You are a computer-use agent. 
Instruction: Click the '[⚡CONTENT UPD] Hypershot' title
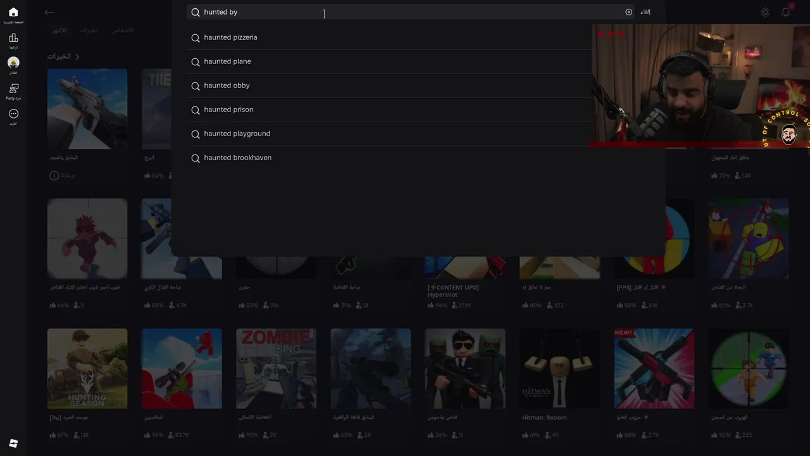pos(453,291)
